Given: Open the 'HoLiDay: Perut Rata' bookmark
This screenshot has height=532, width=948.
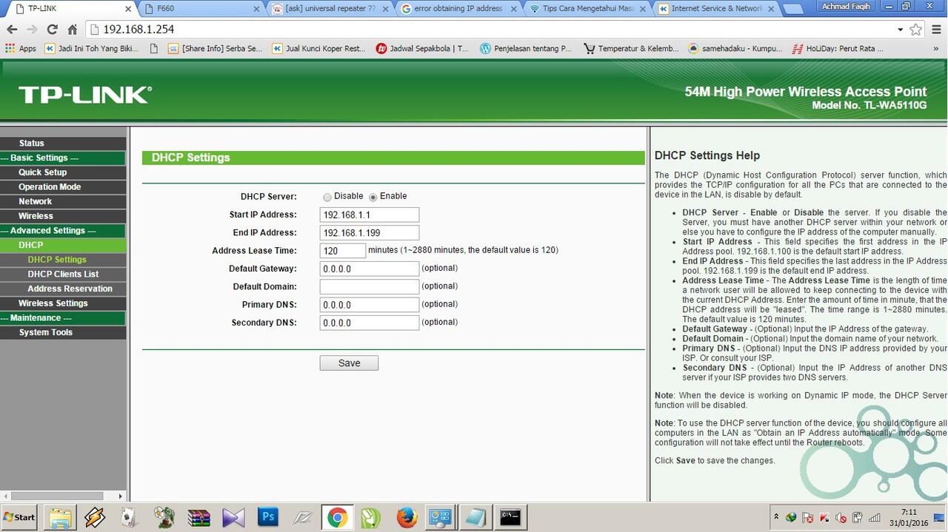Looking at the screenshot, I should pyautogui.click(x=838, y=49).
